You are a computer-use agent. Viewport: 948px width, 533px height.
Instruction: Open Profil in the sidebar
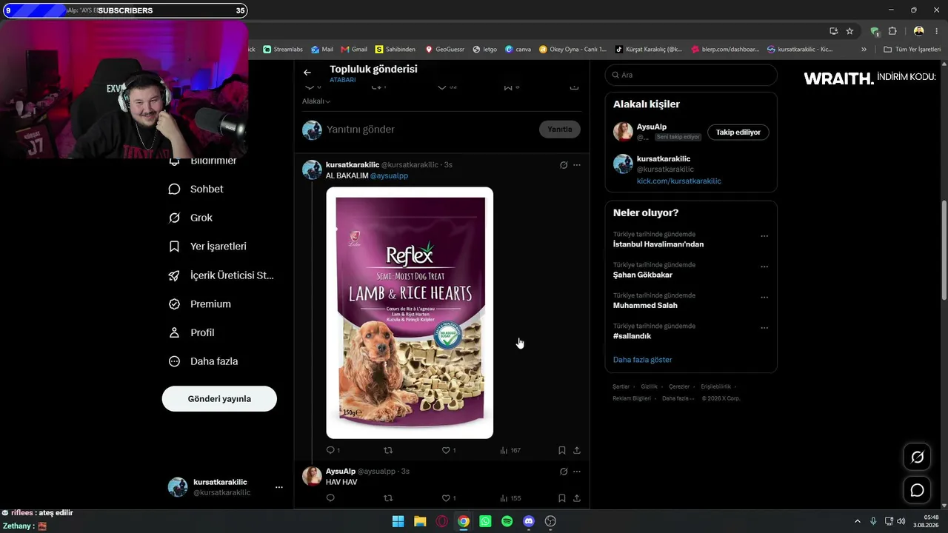click(192, 333)
